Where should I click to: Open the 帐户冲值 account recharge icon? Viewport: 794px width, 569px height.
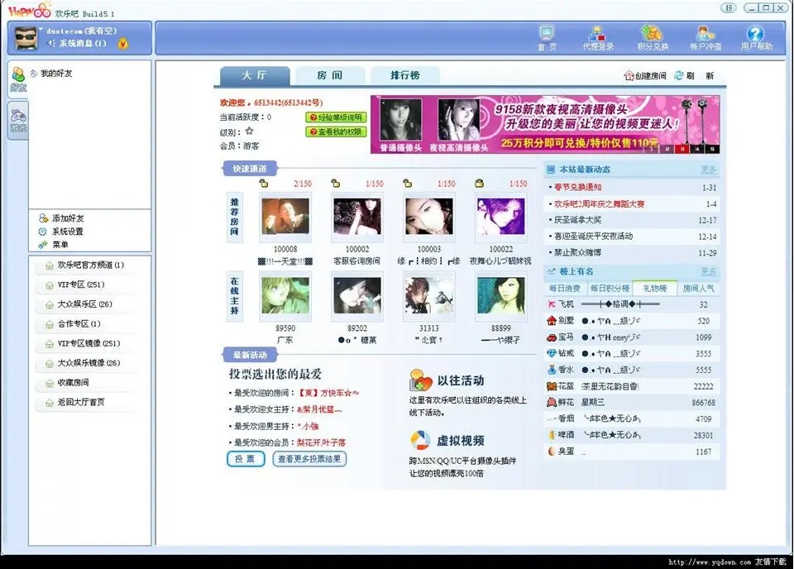pos(703,36)
